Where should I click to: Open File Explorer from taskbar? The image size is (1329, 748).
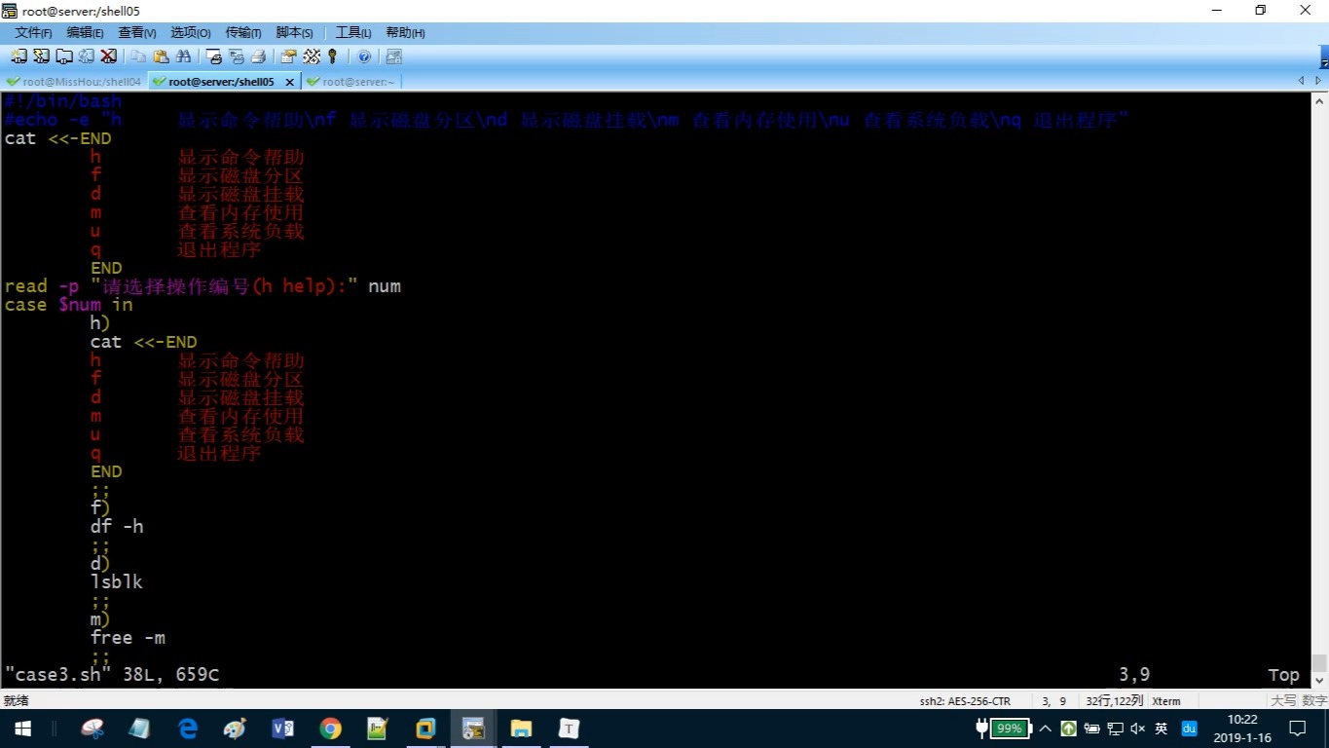click(521, 729)
